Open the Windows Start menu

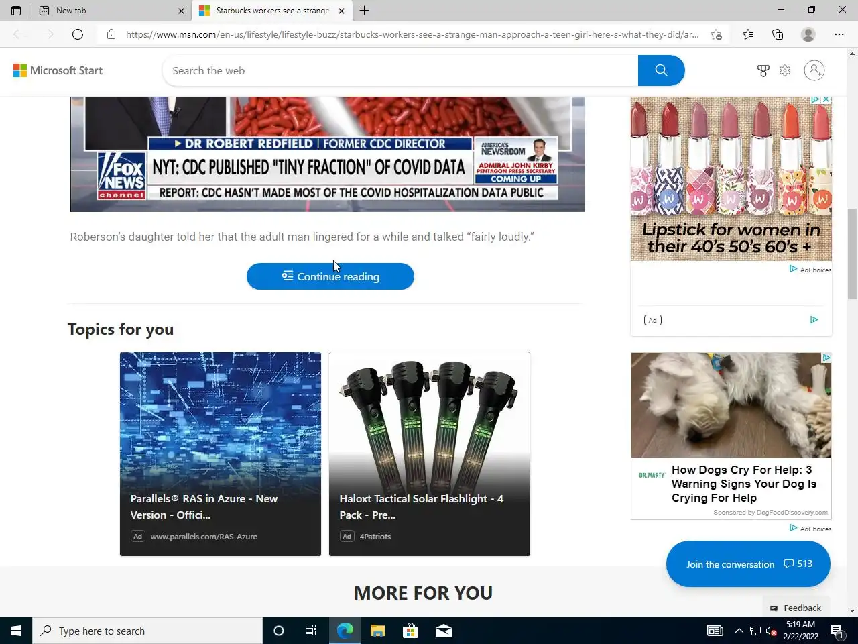pos(16,631)
